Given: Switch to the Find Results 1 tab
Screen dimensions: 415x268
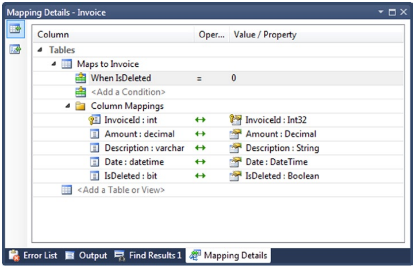Looking at the screenshot, I should click(x=148, y=256).
